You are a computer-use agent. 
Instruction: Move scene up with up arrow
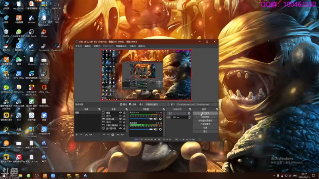tap(86, 135)
